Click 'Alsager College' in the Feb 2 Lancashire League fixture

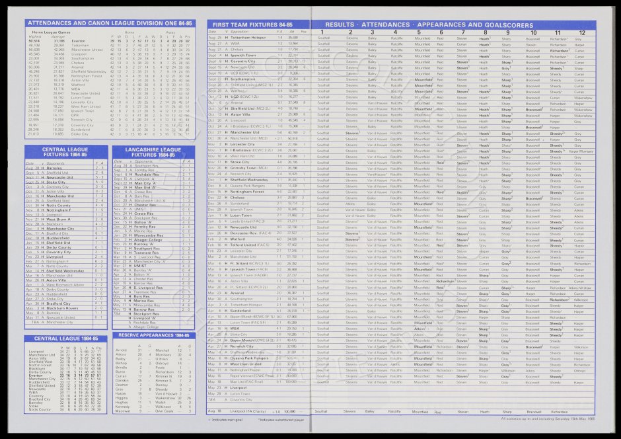pos(148,240)
